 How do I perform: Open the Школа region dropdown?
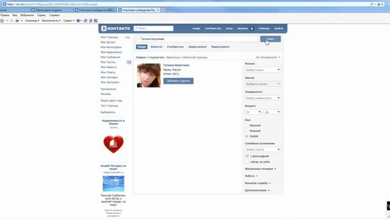pos(263,84)
